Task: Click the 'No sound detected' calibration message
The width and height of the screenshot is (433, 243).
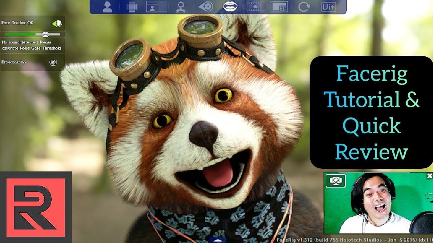Action: pyautogui.click(x=32, y=45)
